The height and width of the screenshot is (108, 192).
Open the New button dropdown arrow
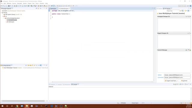(x=3, y=6)
